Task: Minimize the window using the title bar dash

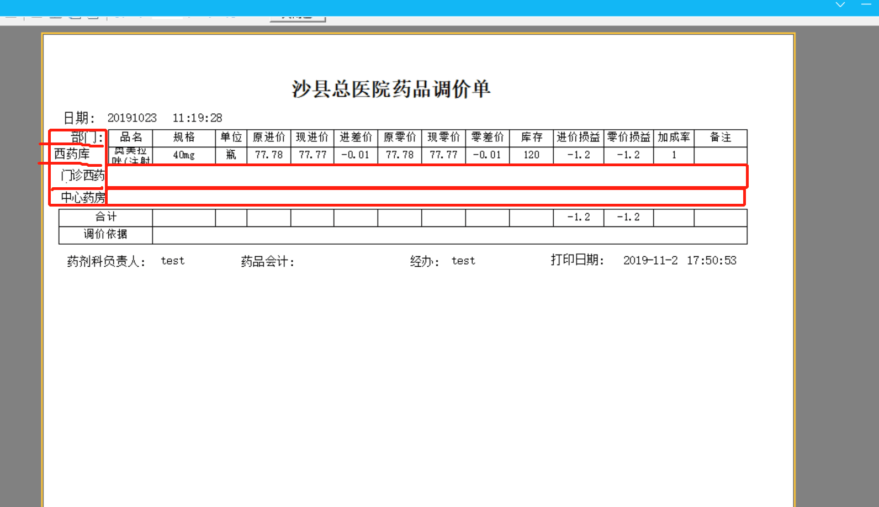Action: (x=866, y=4)
